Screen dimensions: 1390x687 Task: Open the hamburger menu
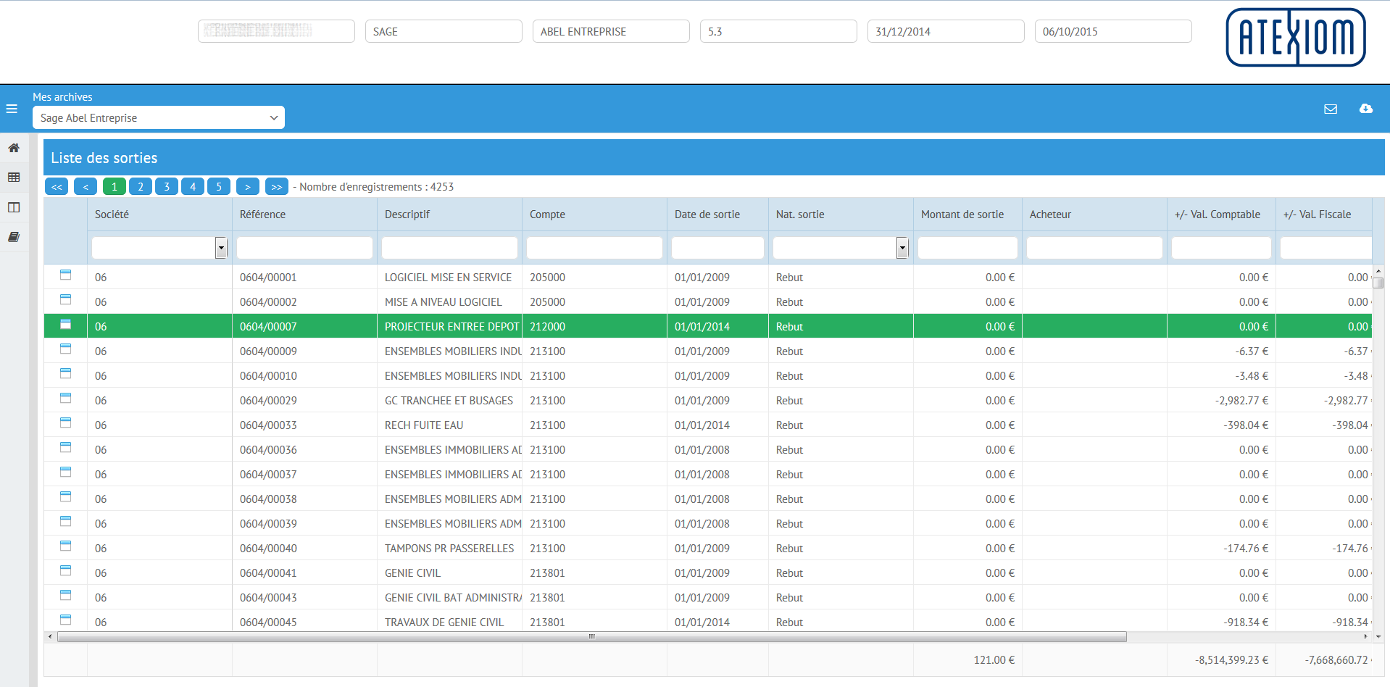12,109
